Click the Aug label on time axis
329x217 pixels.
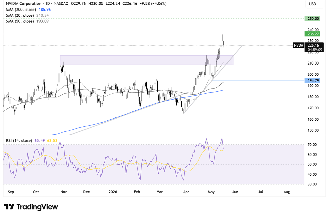point(287,192)
